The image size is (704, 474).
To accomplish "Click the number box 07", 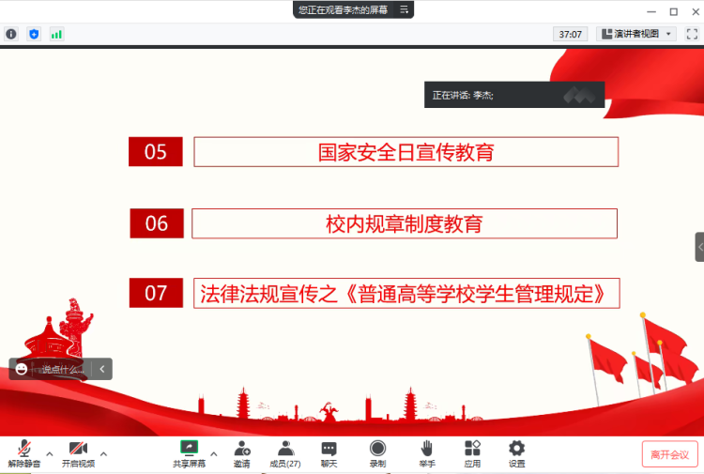I will tap(156, 293).
